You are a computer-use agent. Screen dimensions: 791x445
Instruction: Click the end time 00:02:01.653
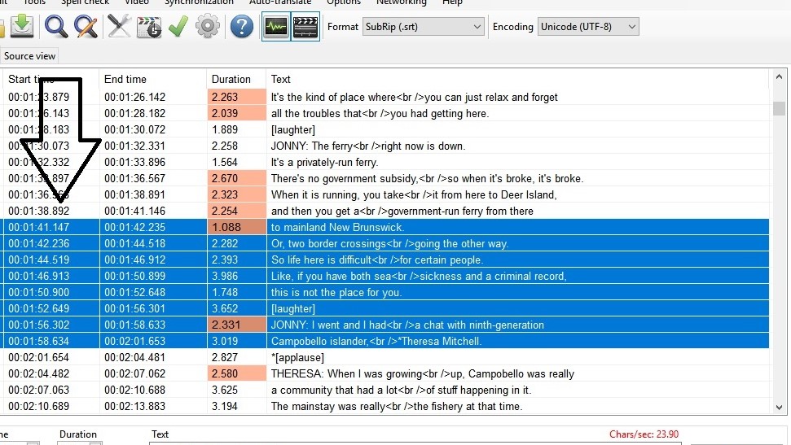[x=134, y=341]
